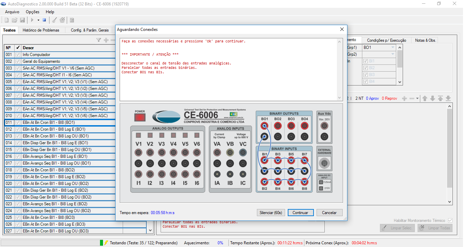Toggle the BI3 checkbox in parameters grid

point(365,75)
